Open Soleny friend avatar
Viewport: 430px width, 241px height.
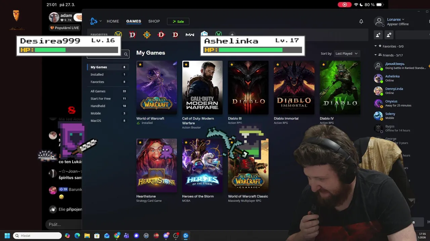(378, 116)
